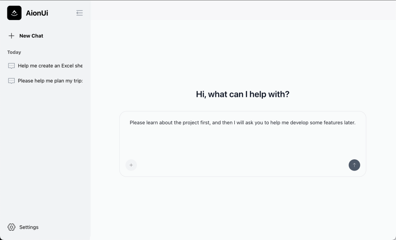The height and width of the screenshot is (240, 396).
Task: Start a New Chat from the label
Action: tap(31, 36)
